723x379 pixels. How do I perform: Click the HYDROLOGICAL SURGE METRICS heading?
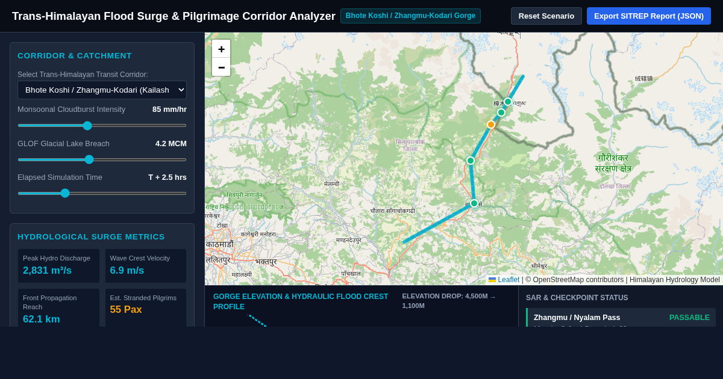[91, 237]
